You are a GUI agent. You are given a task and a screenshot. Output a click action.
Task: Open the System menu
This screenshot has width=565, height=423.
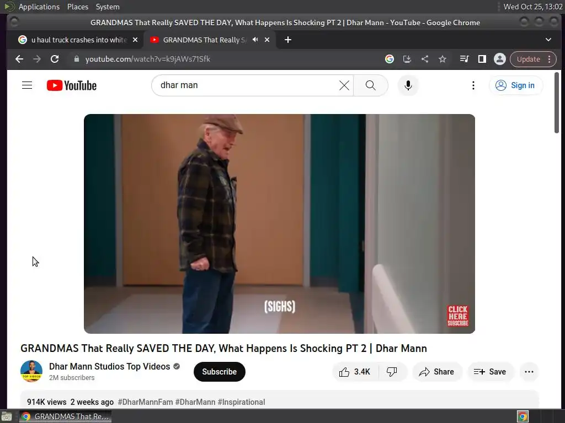[x=108, y=7]
